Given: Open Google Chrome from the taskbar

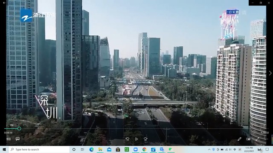Looking at the screenshot, I should tap(144, 150).
